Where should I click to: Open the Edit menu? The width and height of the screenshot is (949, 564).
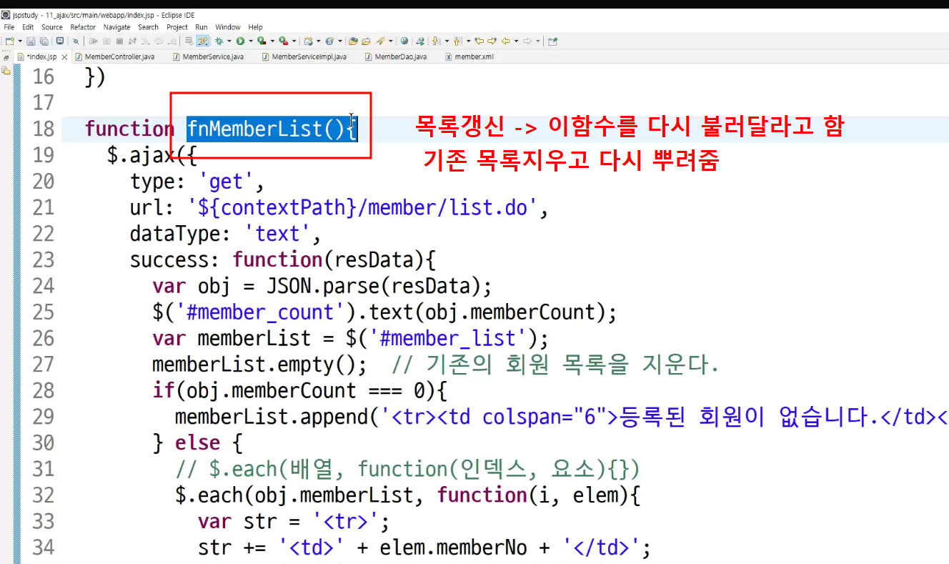(x=28, y=27)
